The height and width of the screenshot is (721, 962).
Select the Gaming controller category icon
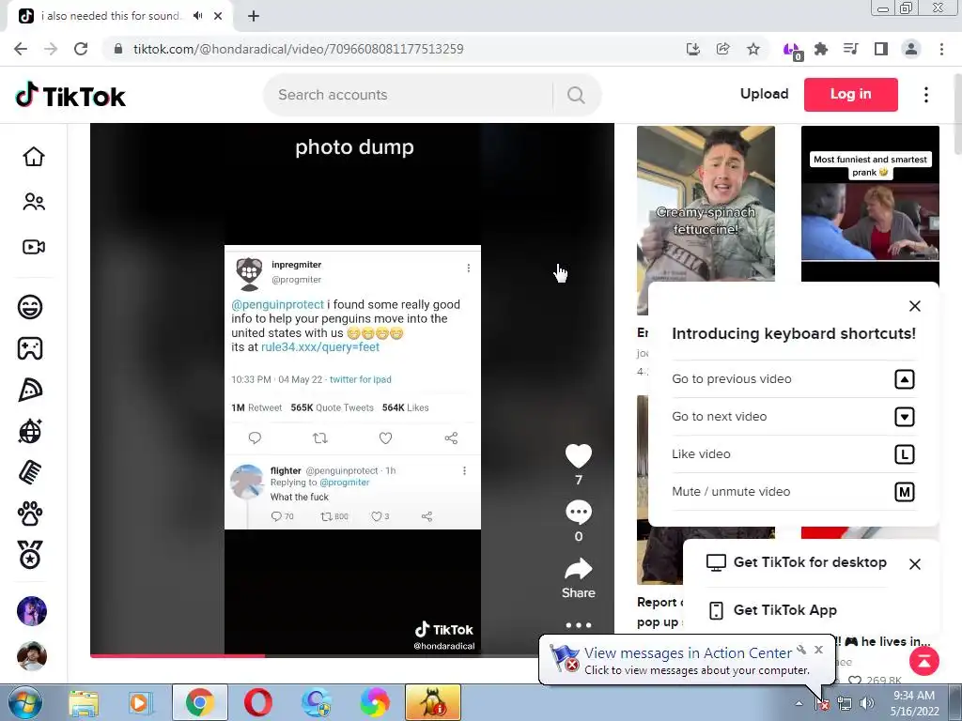click(30, 348)
